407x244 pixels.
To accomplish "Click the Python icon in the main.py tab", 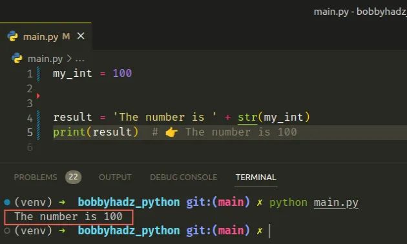I will tap(12, 36).
